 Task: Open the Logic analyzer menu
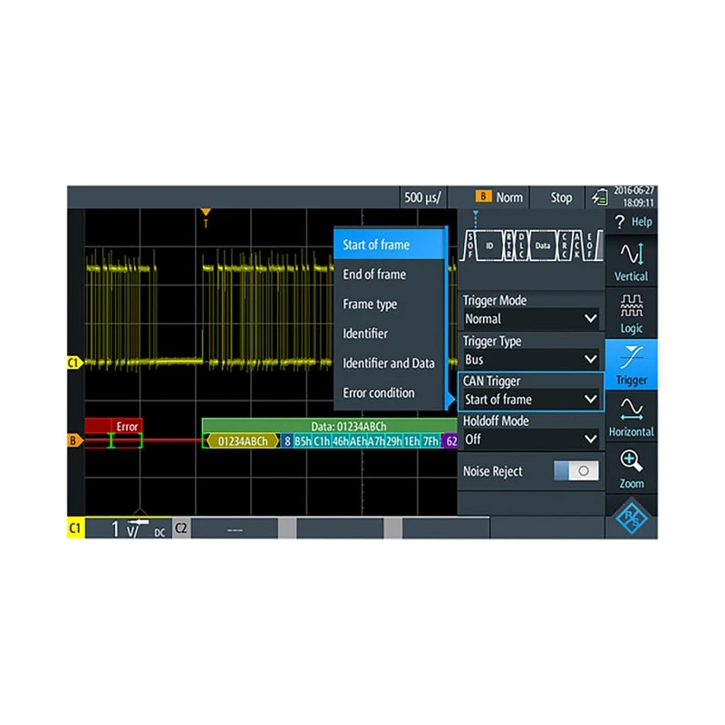pos(631,314)
